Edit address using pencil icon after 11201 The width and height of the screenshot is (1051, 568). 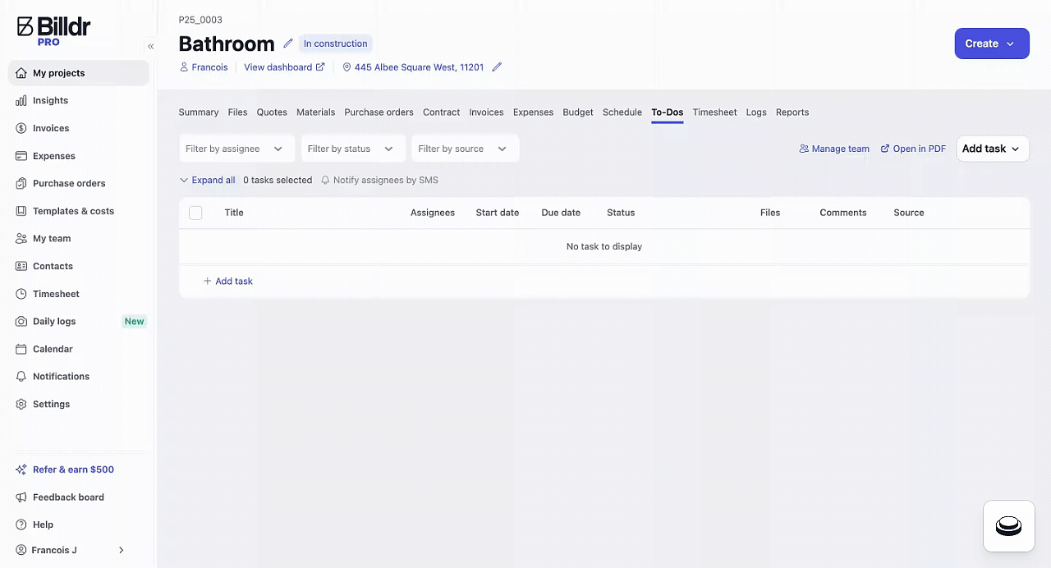pyautogui.click(x=497, y=67)
